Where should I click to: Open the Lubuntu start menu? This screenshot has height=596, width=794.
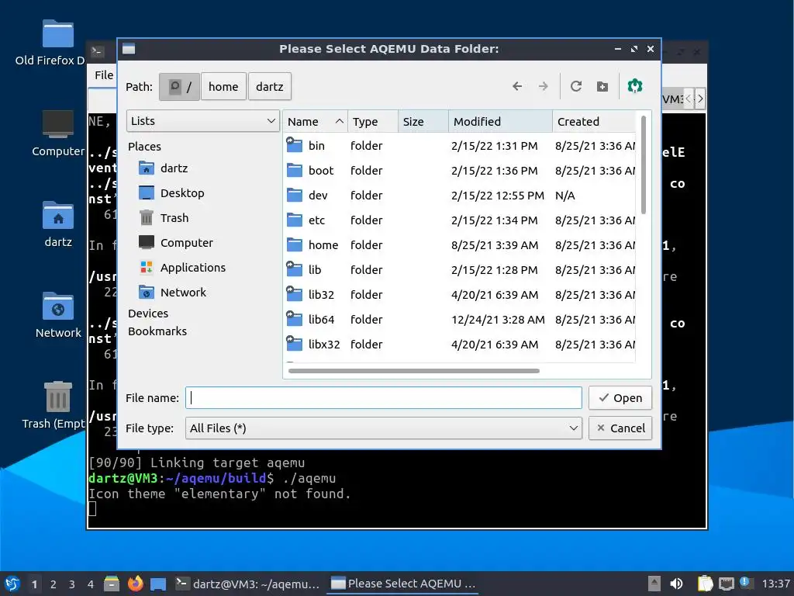[12, 584]
